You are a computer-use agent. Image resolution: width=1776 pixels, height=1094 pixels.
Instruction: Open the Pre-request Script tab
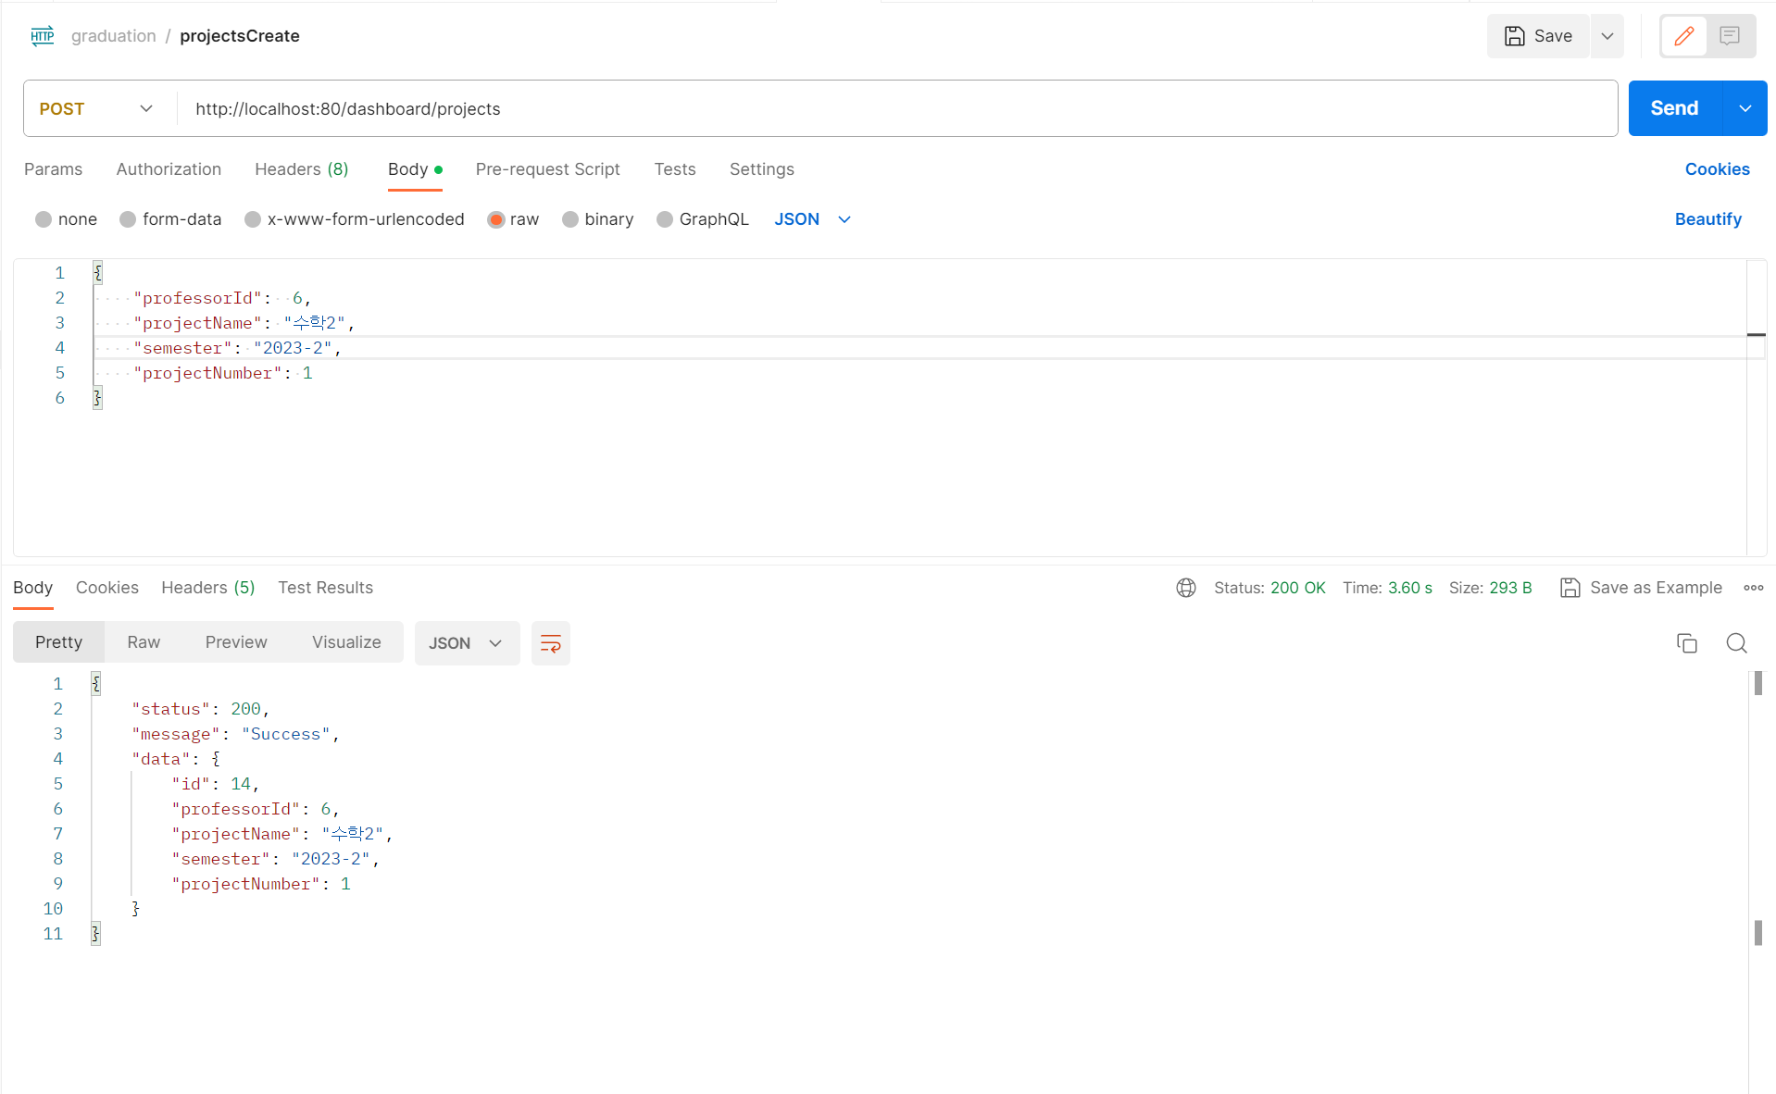pyautogui.click(x=548, y=169)
